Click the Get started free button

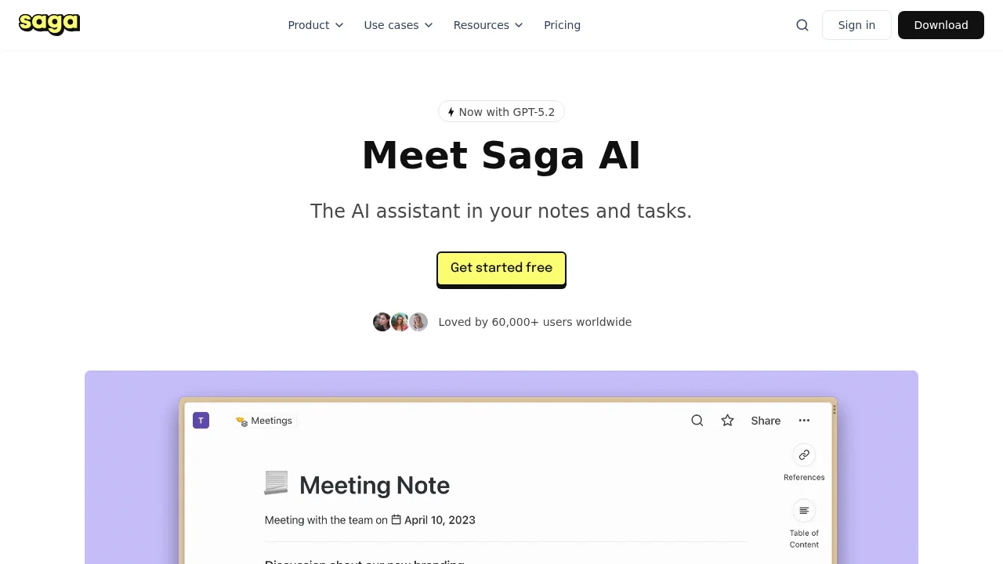(501, 268)
